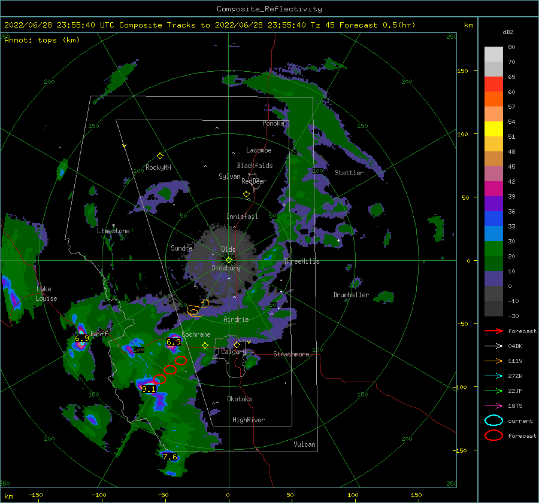Click the cyan 27ZW arrow in legend

[493, 376]
